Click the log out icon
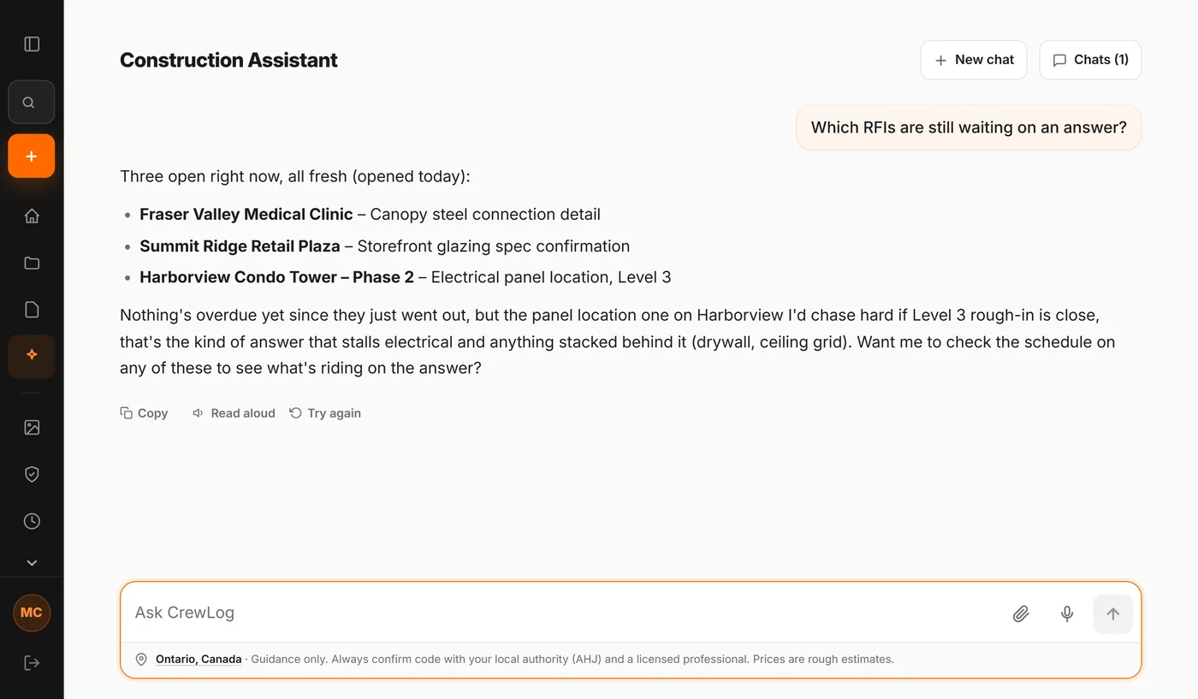The height and width of the screenshot is (699, 1198). (x=32, y=662)
